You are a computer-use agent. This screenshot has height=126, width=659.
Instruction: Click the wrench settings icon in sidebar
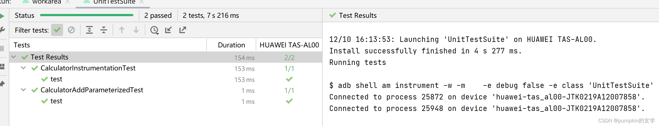click(2, 30)
